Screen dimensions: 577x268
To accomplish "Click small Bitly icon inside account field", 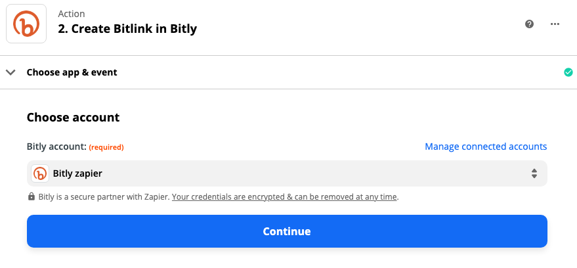I will pos(40,173).
